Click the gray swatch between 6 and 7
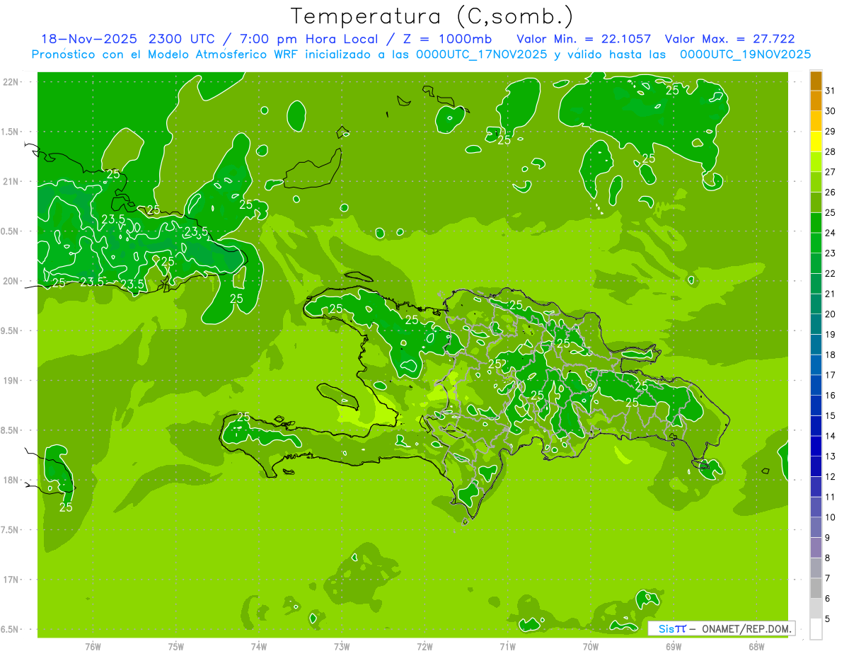The height and width of the screenshot is (656, 849). coord(816,588)
